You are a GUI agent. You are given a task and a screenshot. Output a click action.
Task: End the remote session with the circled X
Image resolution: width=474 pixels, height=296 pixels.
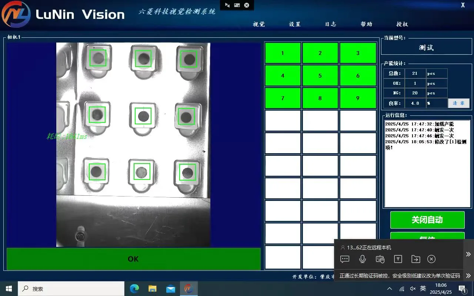(431, 259)
